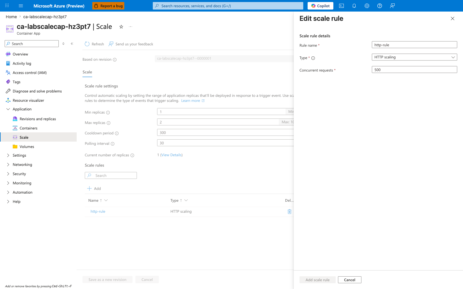The height and width of the screenshot is (289, 463).
Task: Expand the Settings section
Action: point(8,155)
